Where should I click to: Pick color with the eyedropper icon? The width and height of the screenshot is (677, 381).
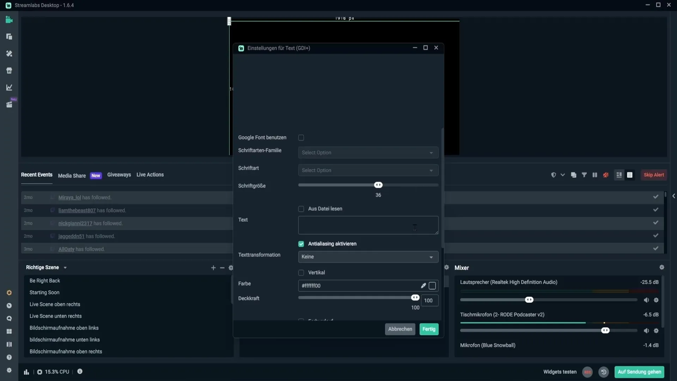coord(423,286)
